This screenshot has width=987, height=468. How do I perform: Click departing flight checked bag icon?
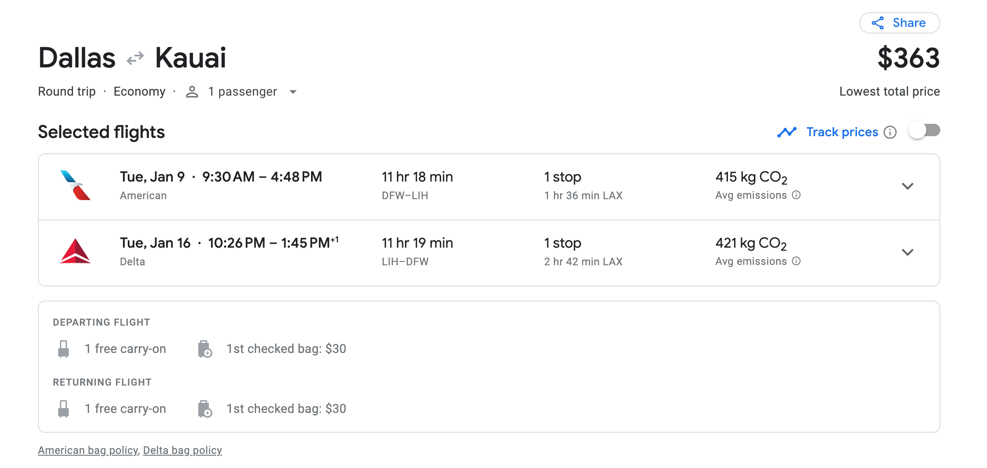[x=205, y=349]
